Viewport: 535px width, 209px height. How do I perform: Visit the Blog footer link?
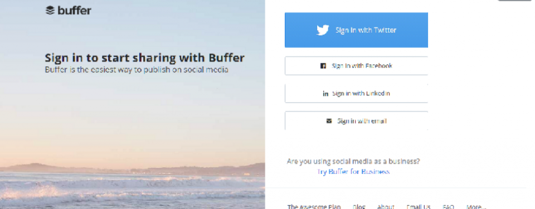pos(359,207)
